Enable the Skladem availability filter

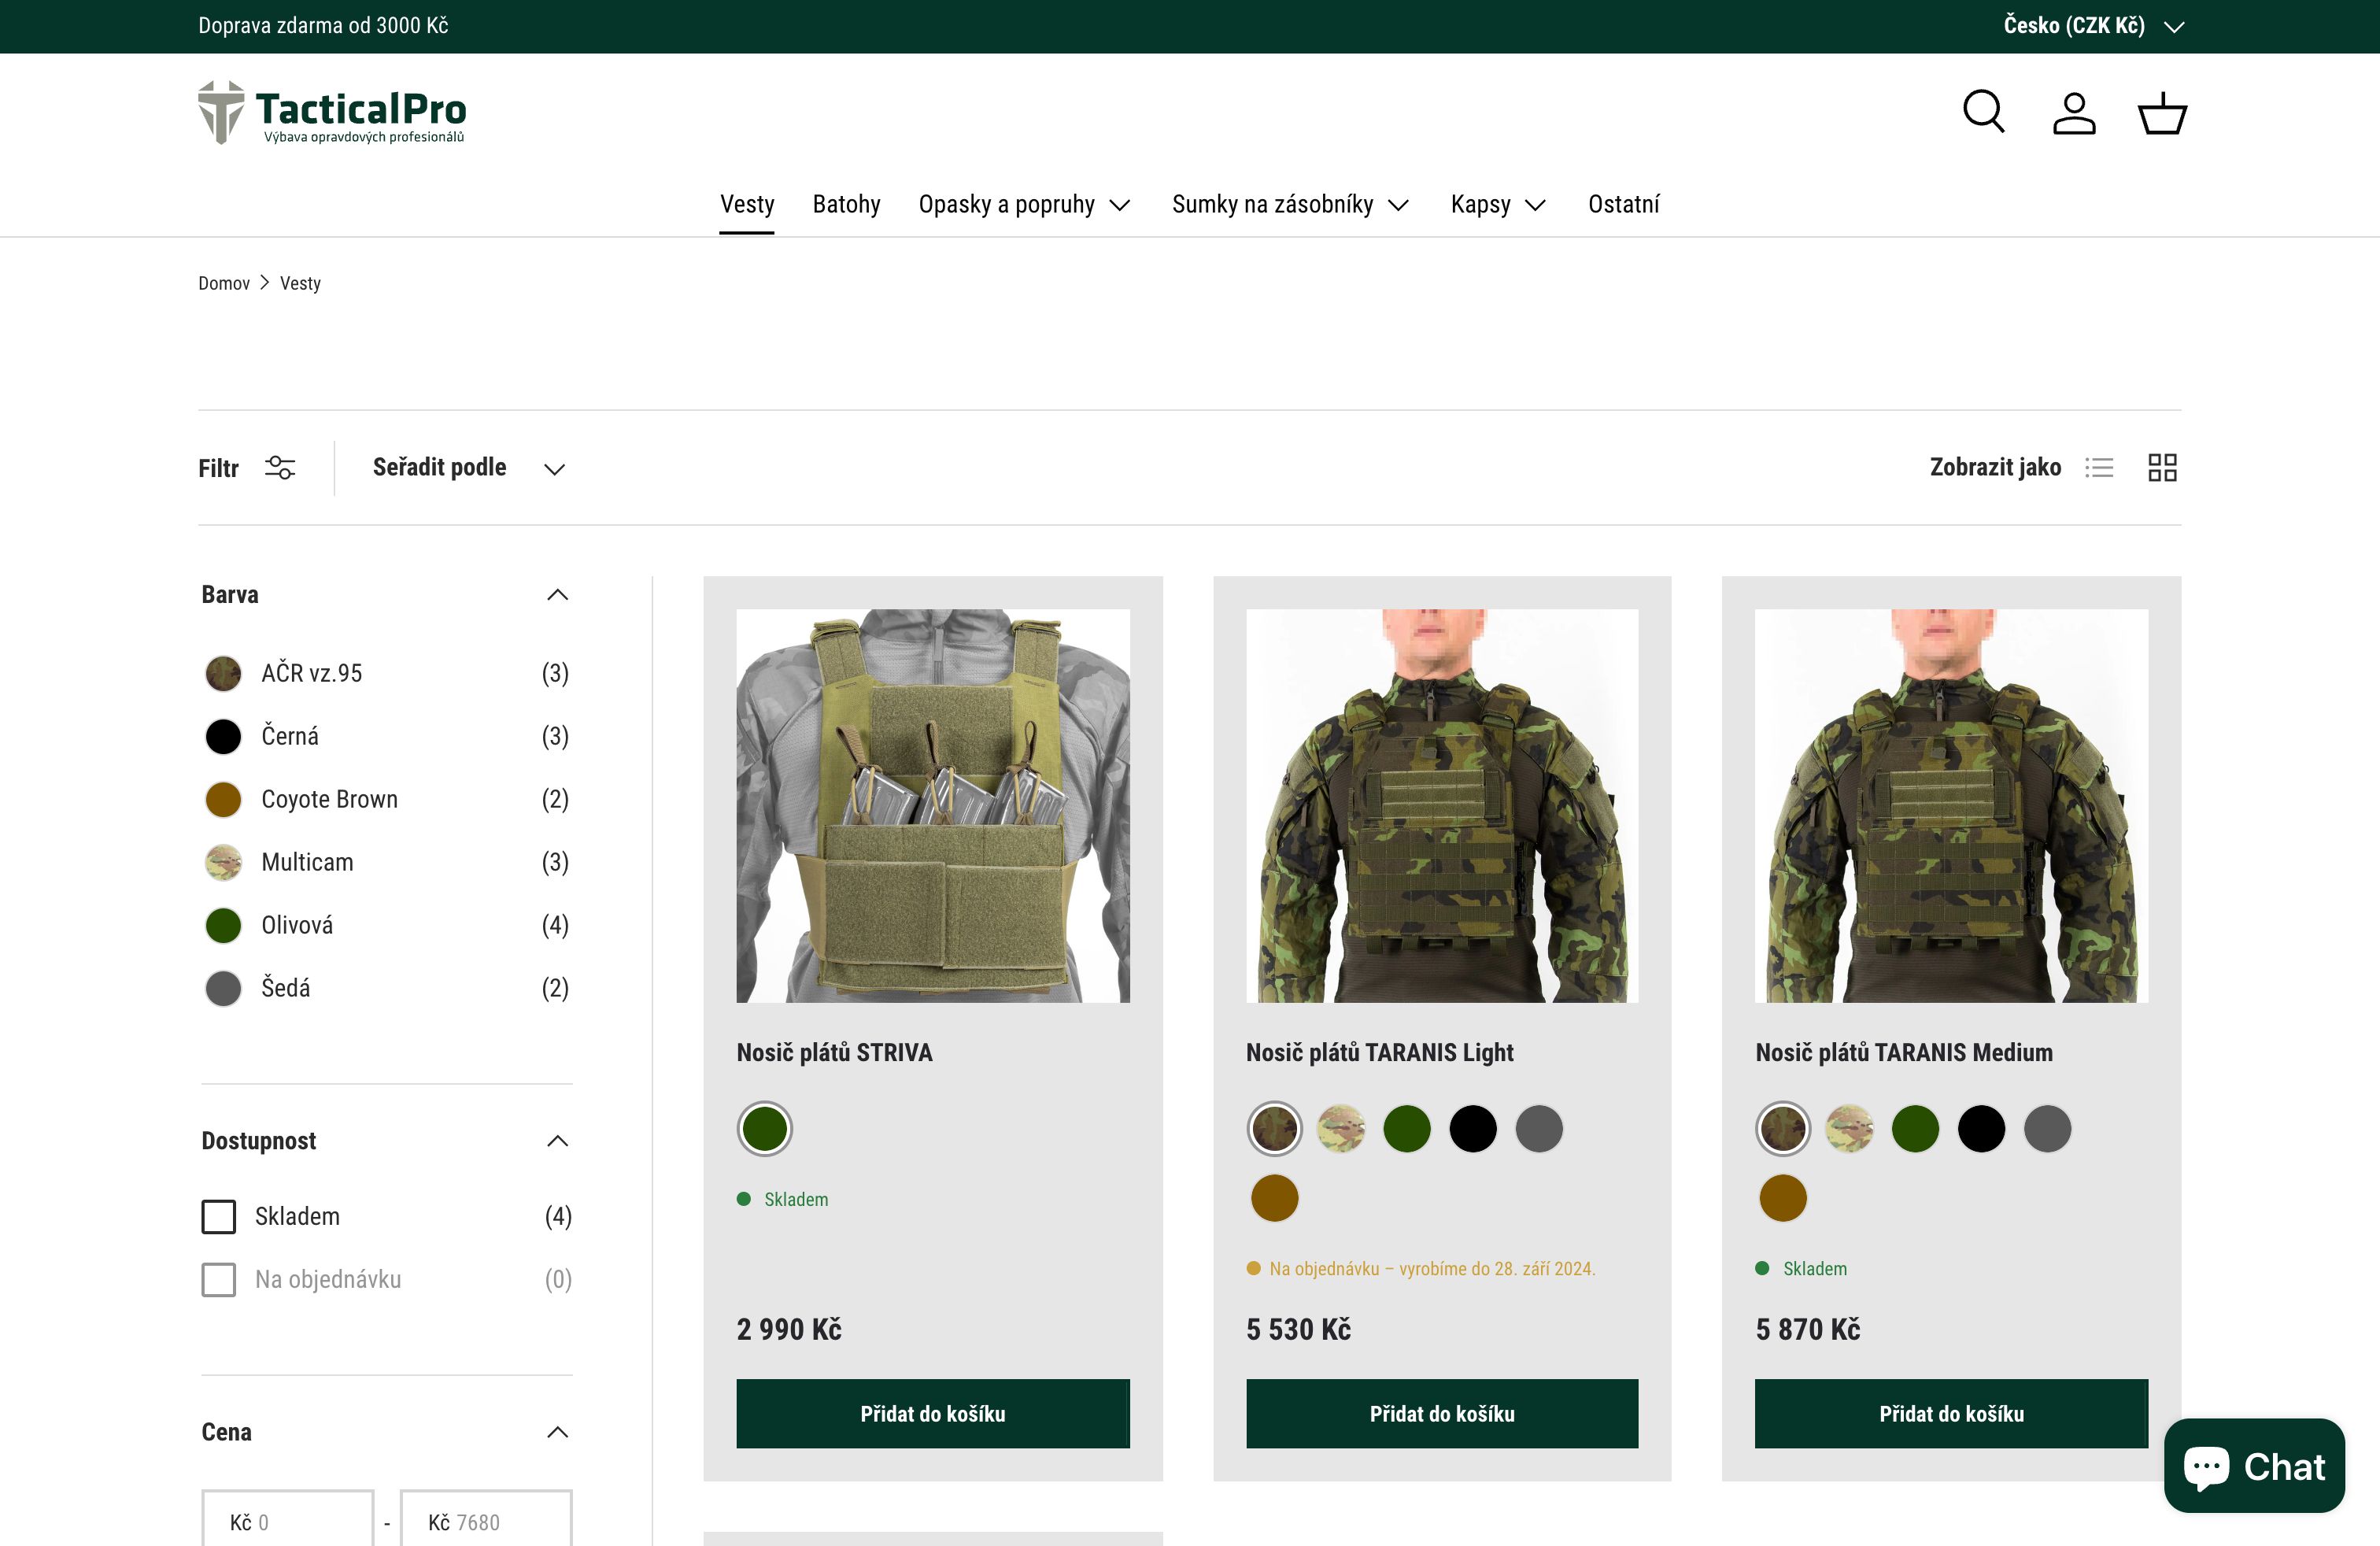pos(219,1216)
